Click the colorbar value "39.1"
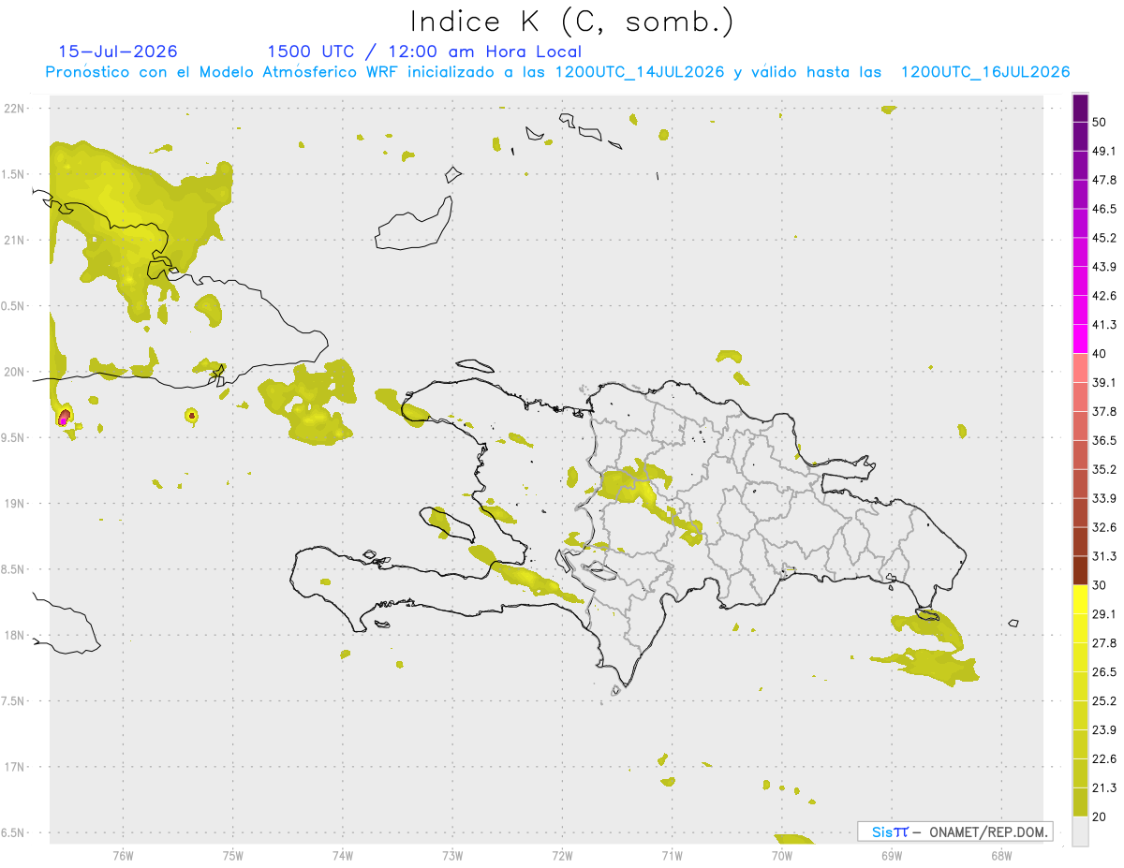This screenshot has height=868, width=1124. coord(1104,382)
